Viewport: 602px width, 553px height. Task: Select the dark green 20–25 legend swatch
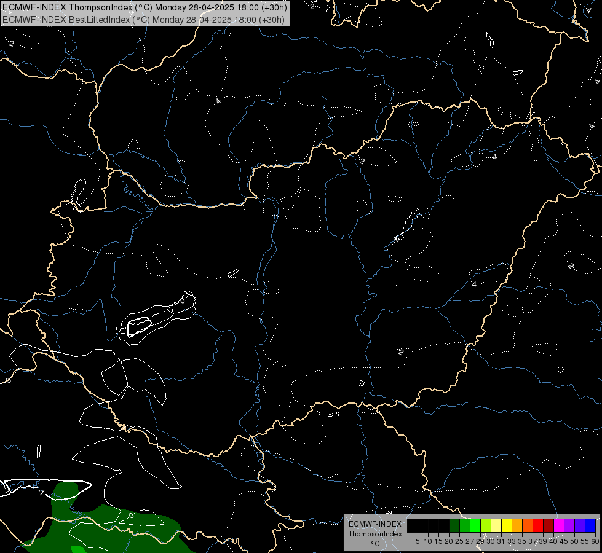pos(454,525)
